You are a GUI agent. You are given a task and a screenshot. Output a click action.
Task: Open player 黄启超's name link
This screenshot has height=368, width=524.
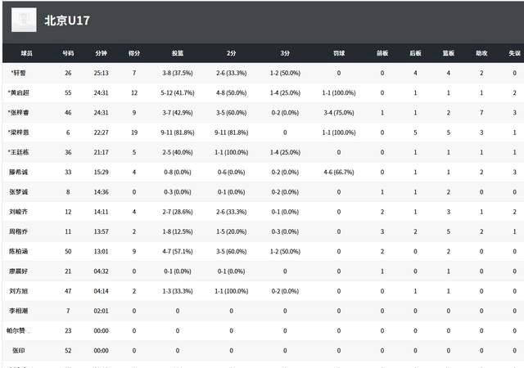(x=20, y=93)
